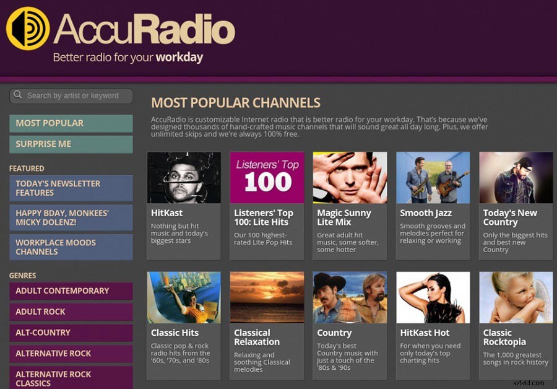Click the AccuRadio speaker logo icon
The height and width of the screenshot is (389, 557).
coord(27,28)
